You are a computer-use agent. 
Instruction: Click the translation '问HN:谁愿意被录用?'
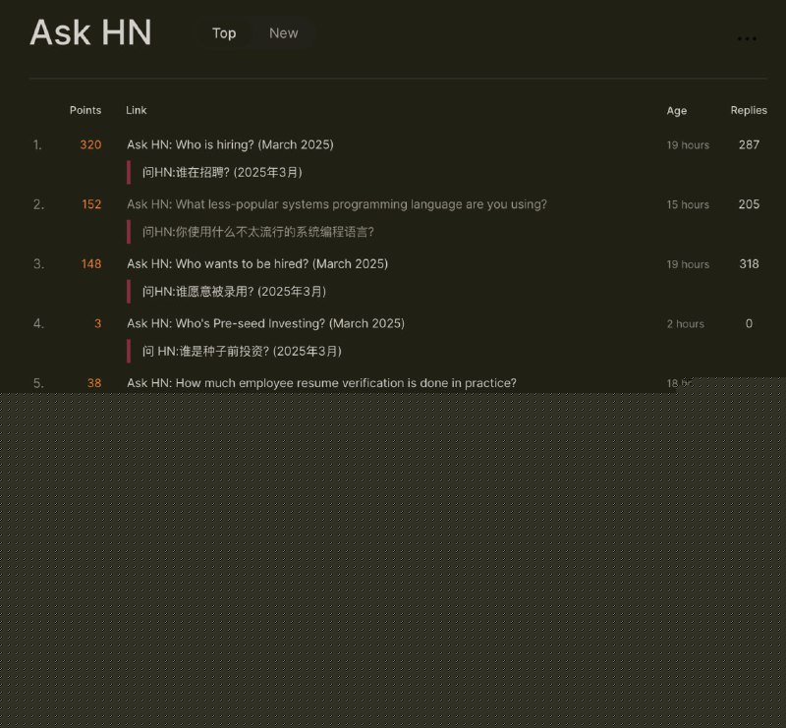click(x=234, y=291)
